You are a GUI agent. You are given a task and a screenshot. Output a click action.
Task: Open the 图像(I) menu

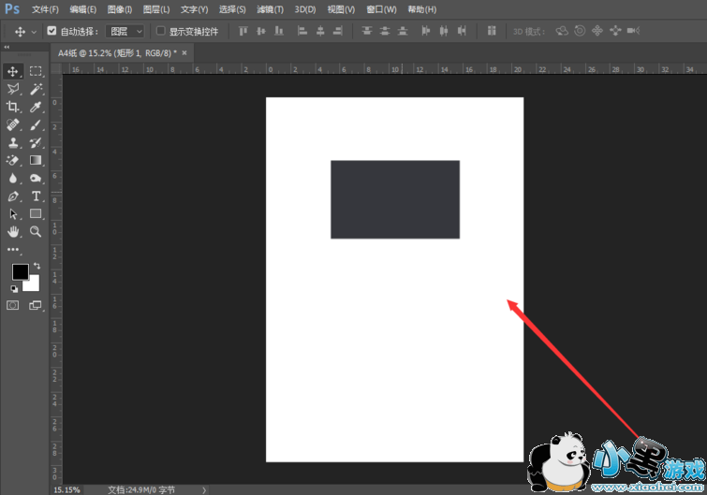[120, 9]
